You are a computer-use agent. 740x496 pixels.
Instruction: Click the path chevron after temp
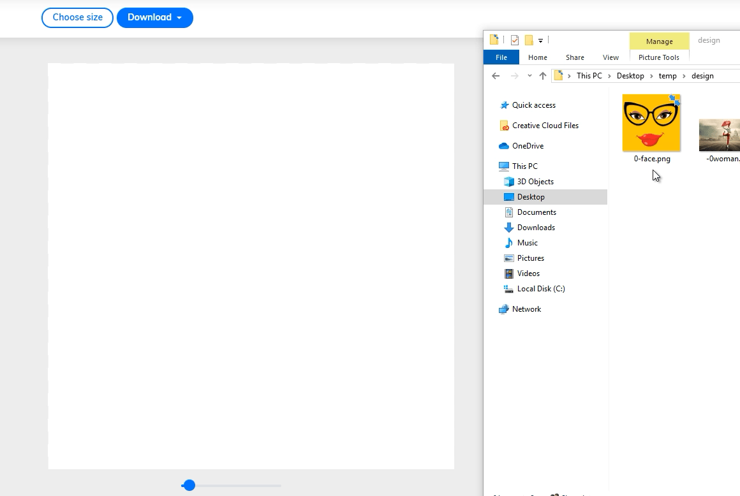(x=684, y=76)
